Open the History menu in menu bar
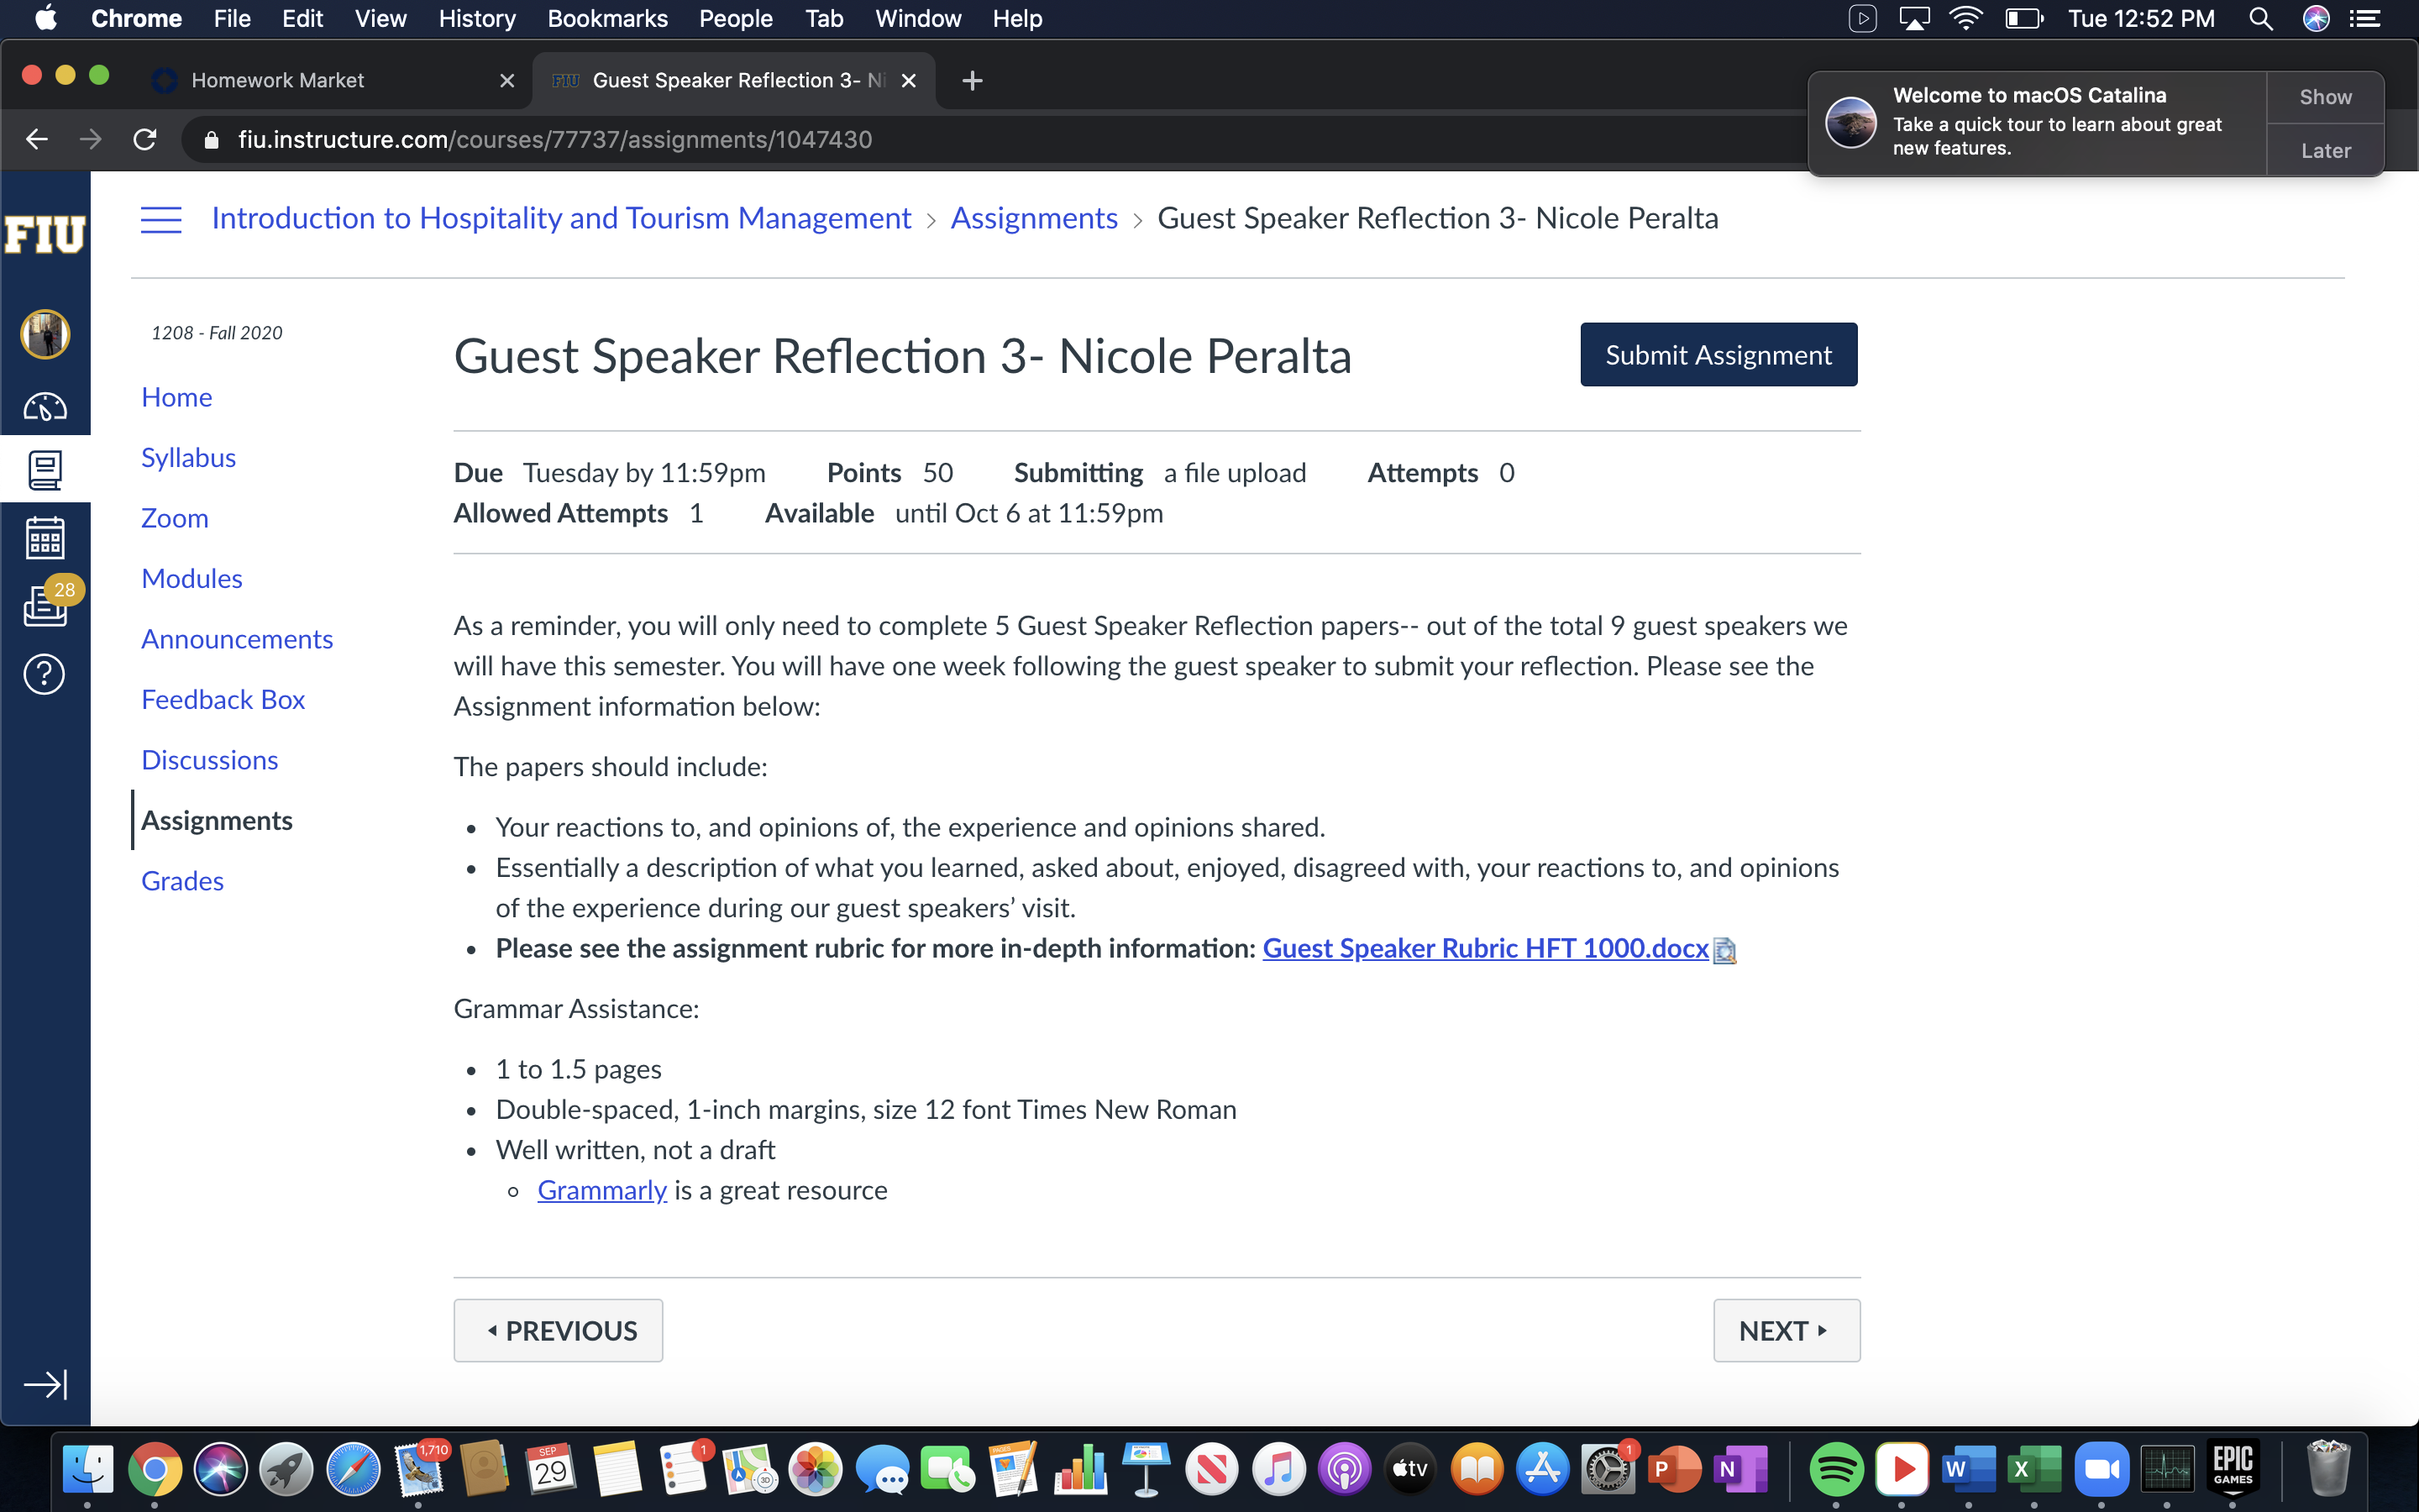The height and width of the screenshot is (1512, 2419). tap(477, 19)
